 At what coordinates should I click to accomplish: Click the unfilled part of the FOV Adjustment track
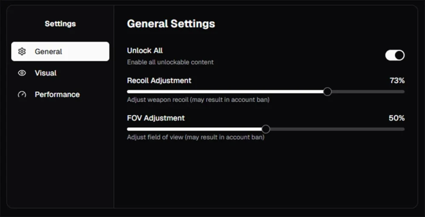(337, 129)
